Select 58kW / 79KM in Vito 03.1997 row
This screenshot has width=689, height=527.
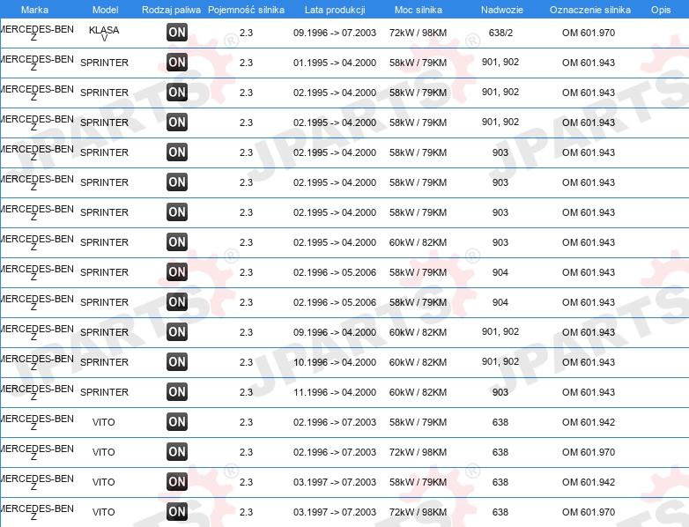click(418, 482)
